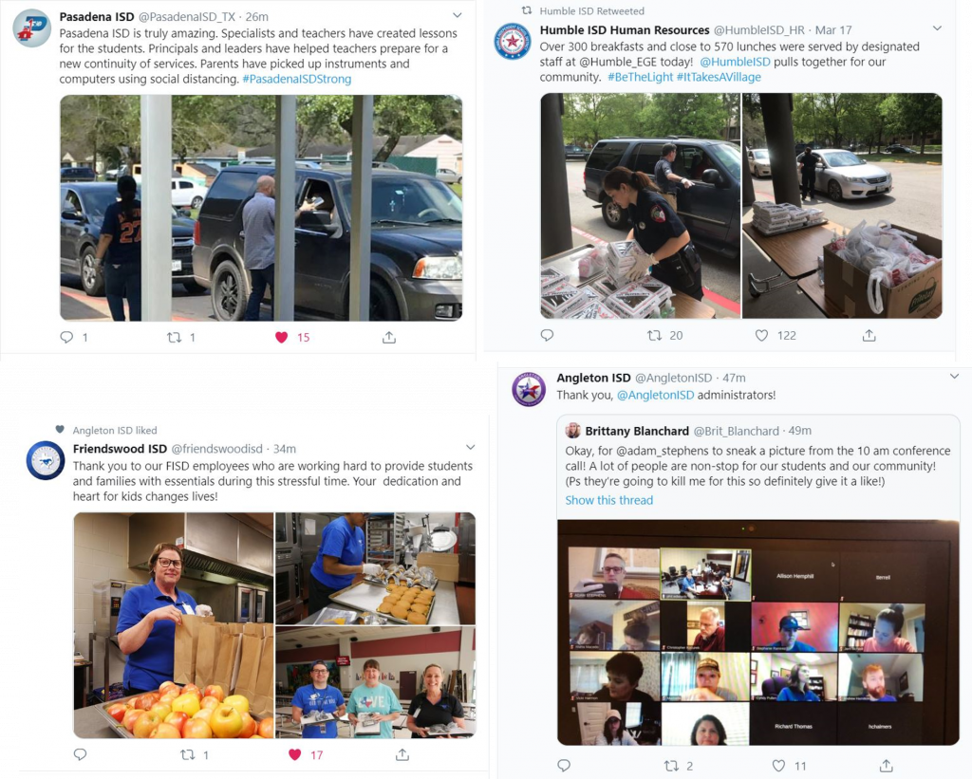Viewport: 972px width, 779px height.
Task: Reply to the Pasadena ISD tweet
Action: pos(66,337)
